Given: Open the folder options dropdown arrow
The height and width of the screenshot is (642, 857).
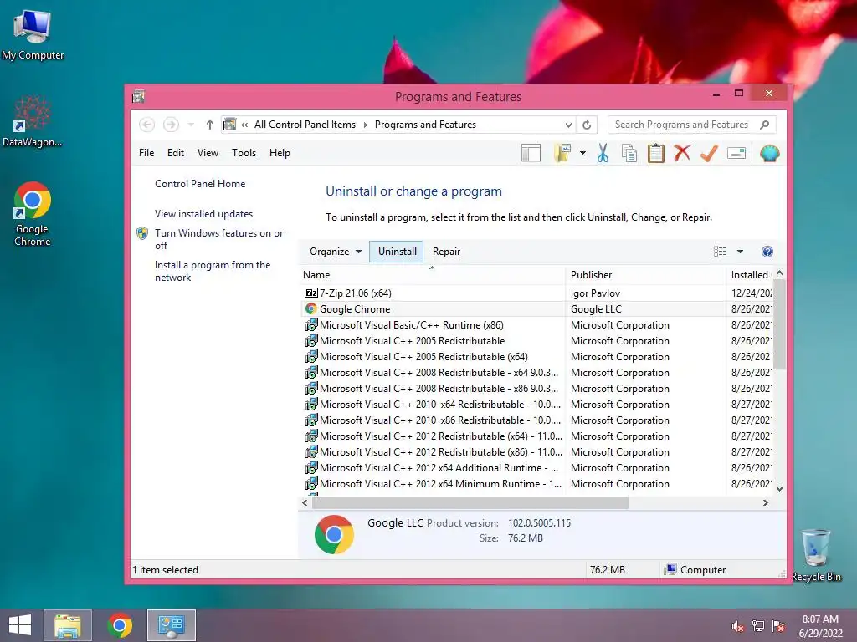Looking at the screenshot, I should click(x=582, y=154).
